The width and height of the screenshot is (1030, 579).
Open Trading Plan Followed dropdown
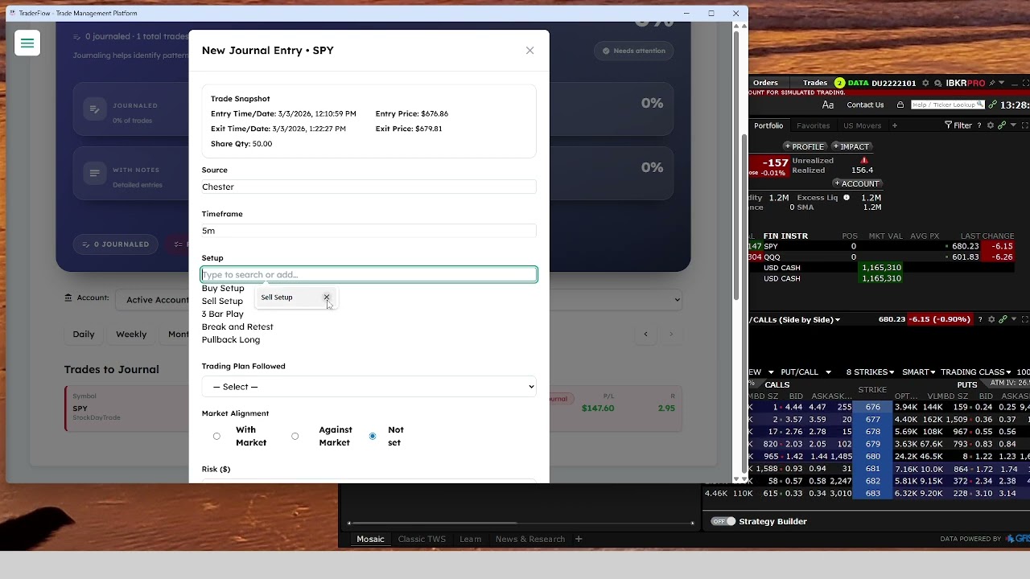[x=369, y=387]
